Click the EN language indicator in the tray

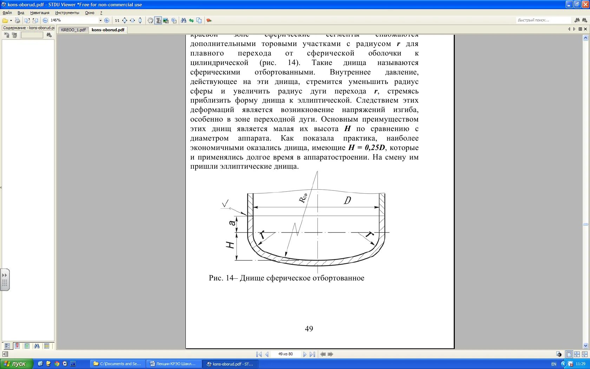pyautogui.click(x=553, y=364)
